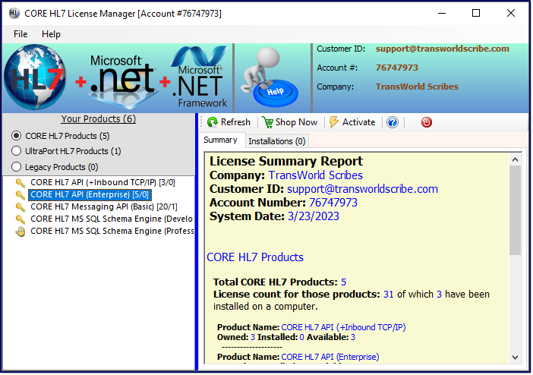
Task: Click key icon beside CORE HL7 API (+Inbound TCP/IP)
Action: pos(20,183)
